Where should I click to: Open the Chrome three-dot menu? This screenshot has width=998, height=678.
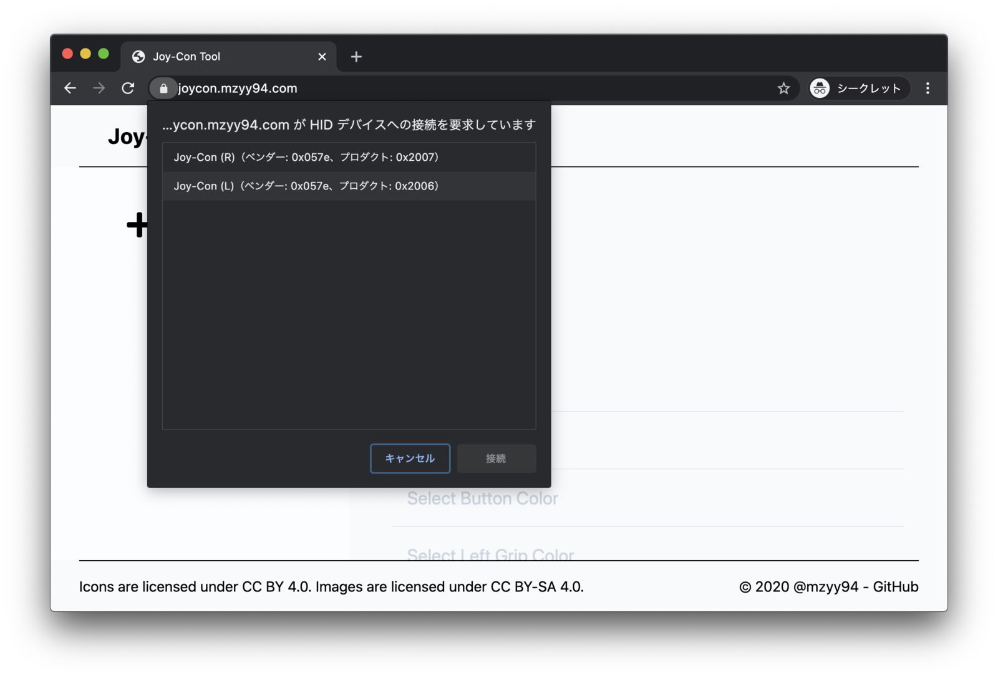click(928, 88)
